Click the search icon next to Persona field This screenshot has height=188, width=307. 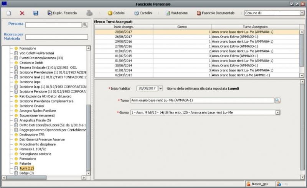tap(85, 25)
